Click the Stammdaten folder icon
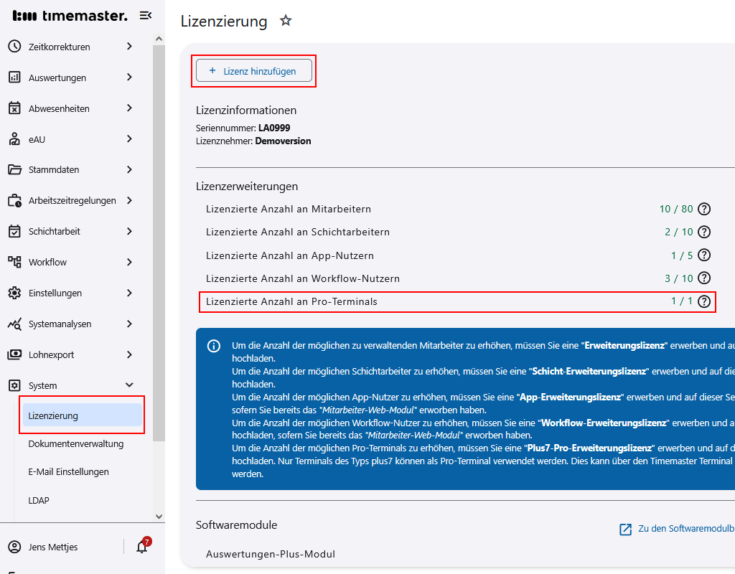 [16, 169]
